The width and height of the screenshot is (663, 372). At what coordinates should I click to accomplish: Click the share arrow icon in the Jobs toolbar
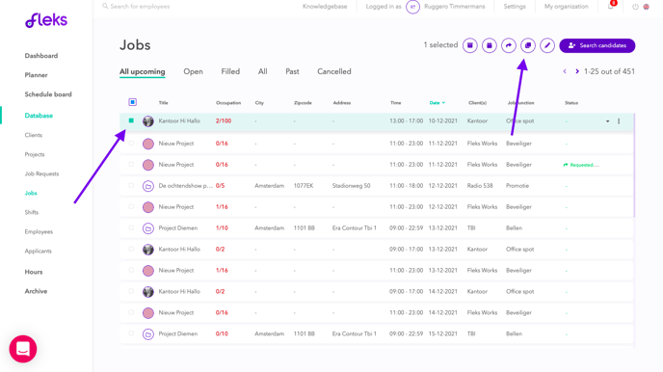(x=509, y=45)
